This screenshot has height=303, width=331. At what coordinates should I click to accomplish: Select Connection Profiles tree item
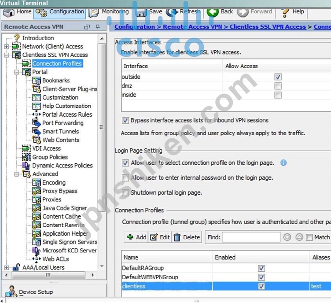[57, 63]
